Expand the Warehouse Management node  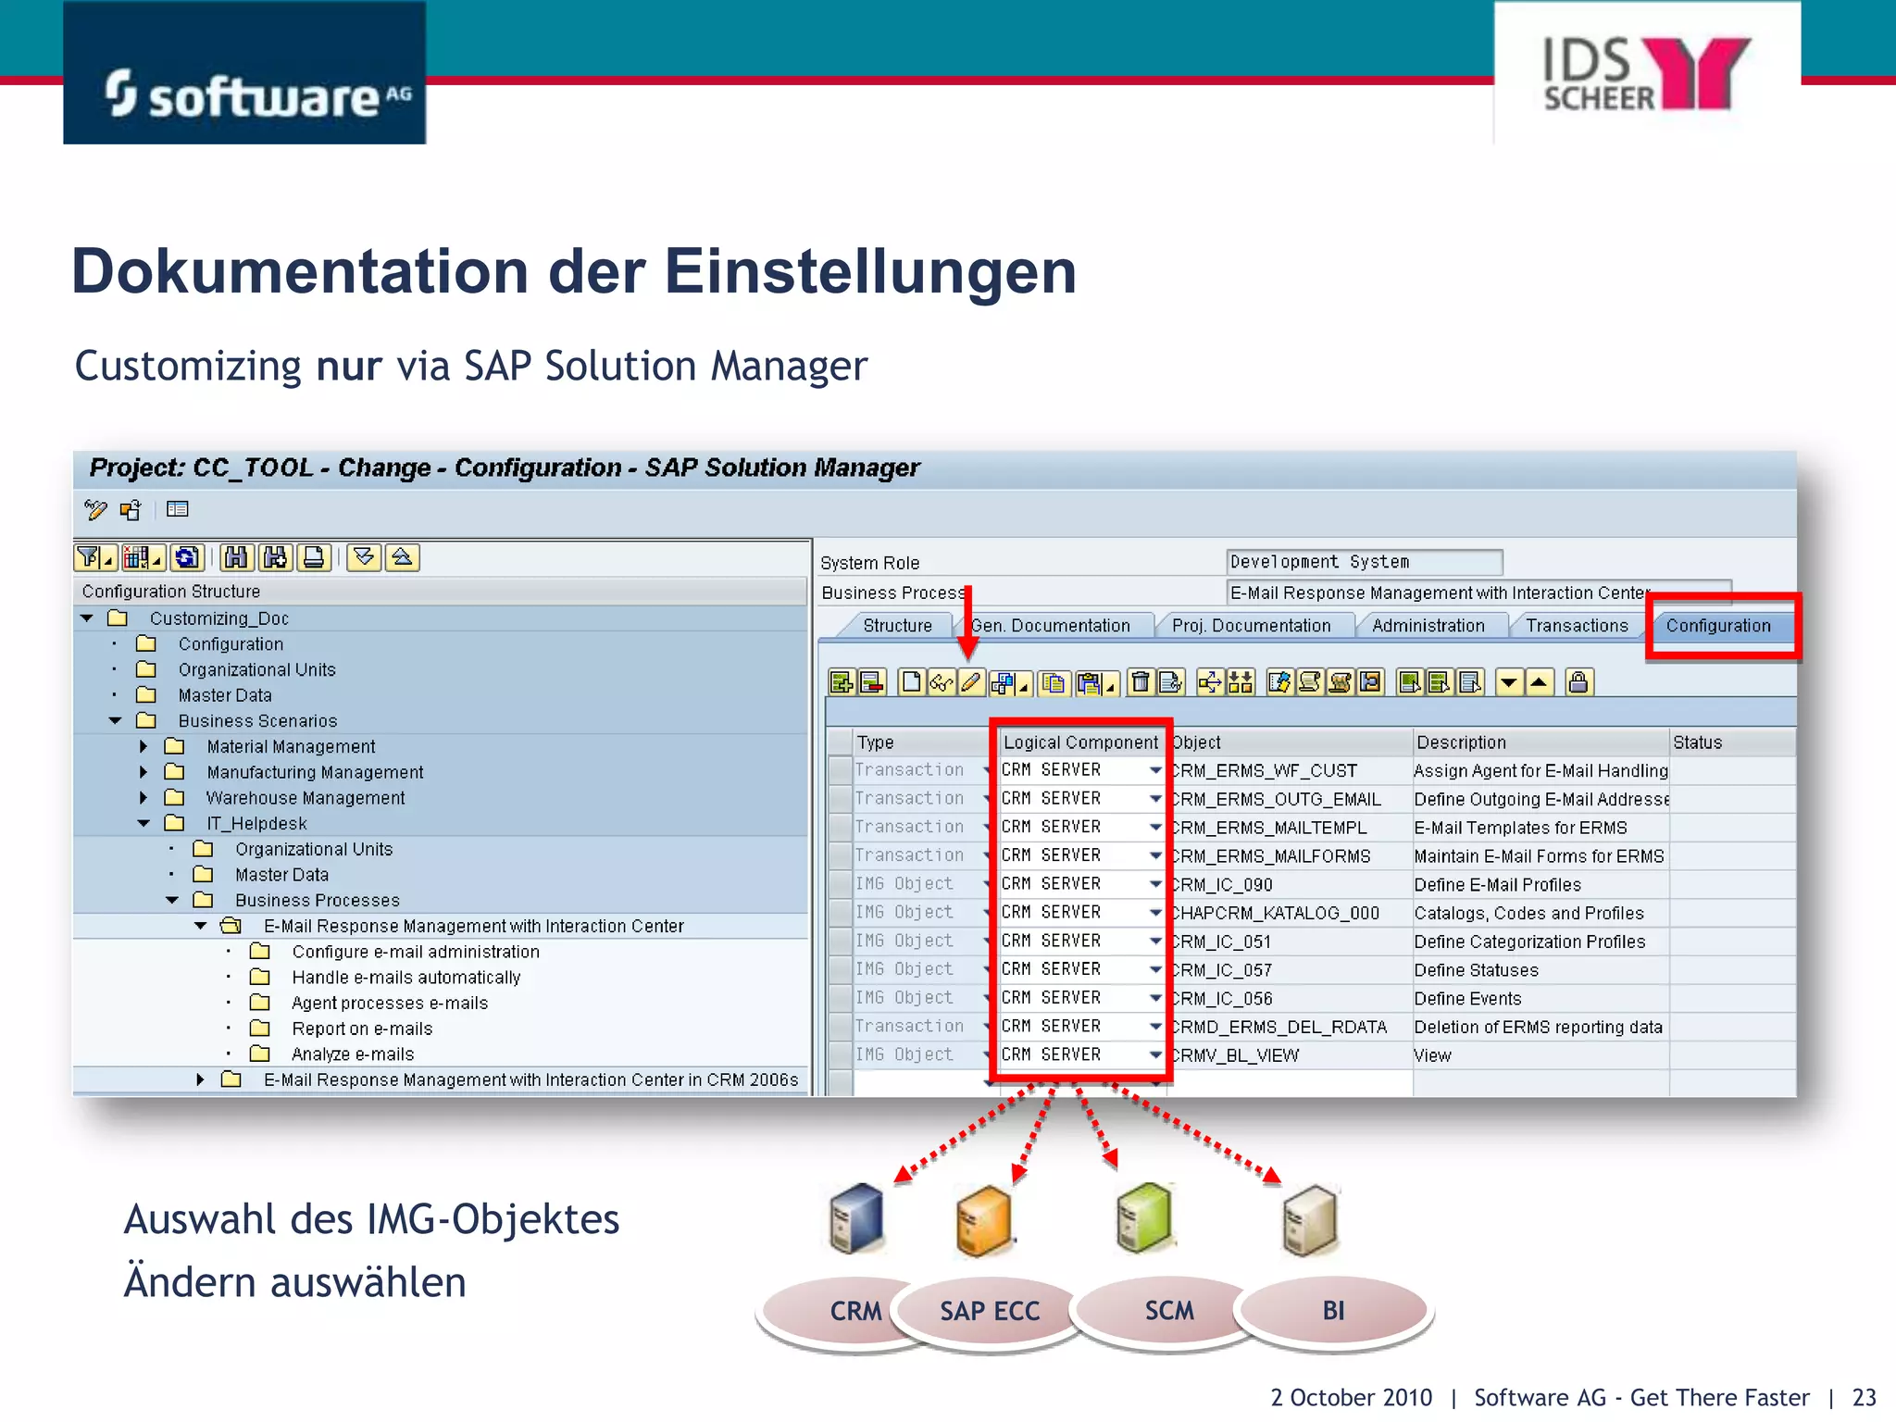pos(143,798)
